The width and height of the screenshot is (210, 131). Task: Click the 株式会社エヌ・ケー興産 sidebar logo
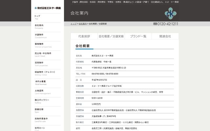pyautogui.click(x=48, y=8)
